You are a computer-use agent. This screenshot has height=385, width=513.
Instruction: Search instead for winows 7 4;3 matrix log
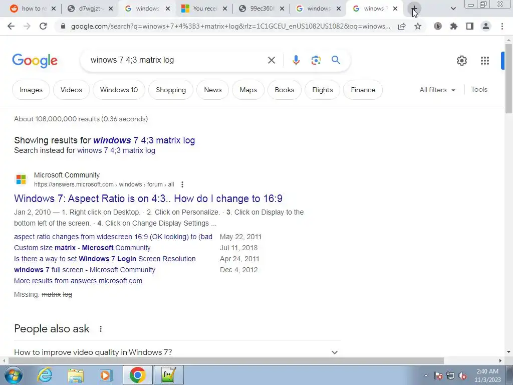click(116, 150)
